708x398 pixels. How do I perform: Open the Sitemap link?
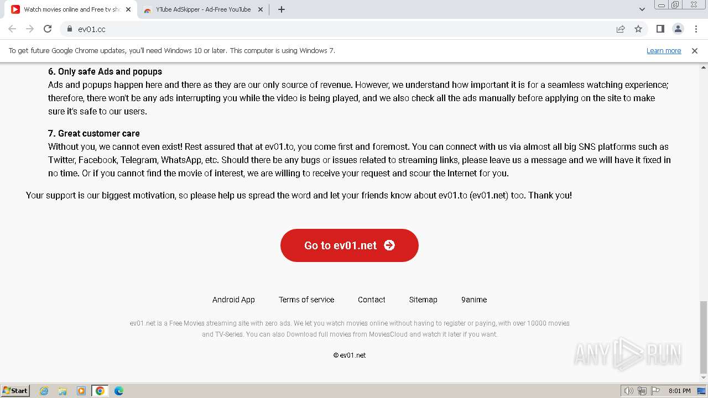pos(423,300)
